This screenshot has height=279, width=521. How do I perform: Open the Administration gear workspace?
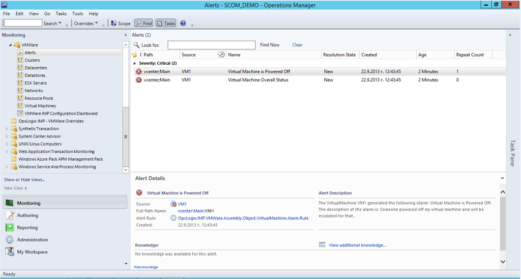pos(9,240)
